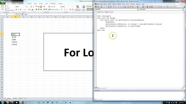Image resolution: width=186 pixels, height=104 pixels.
Task: Click View Microsoft Excel icon in VBA toolbar
Action: [x=96, y=7]
